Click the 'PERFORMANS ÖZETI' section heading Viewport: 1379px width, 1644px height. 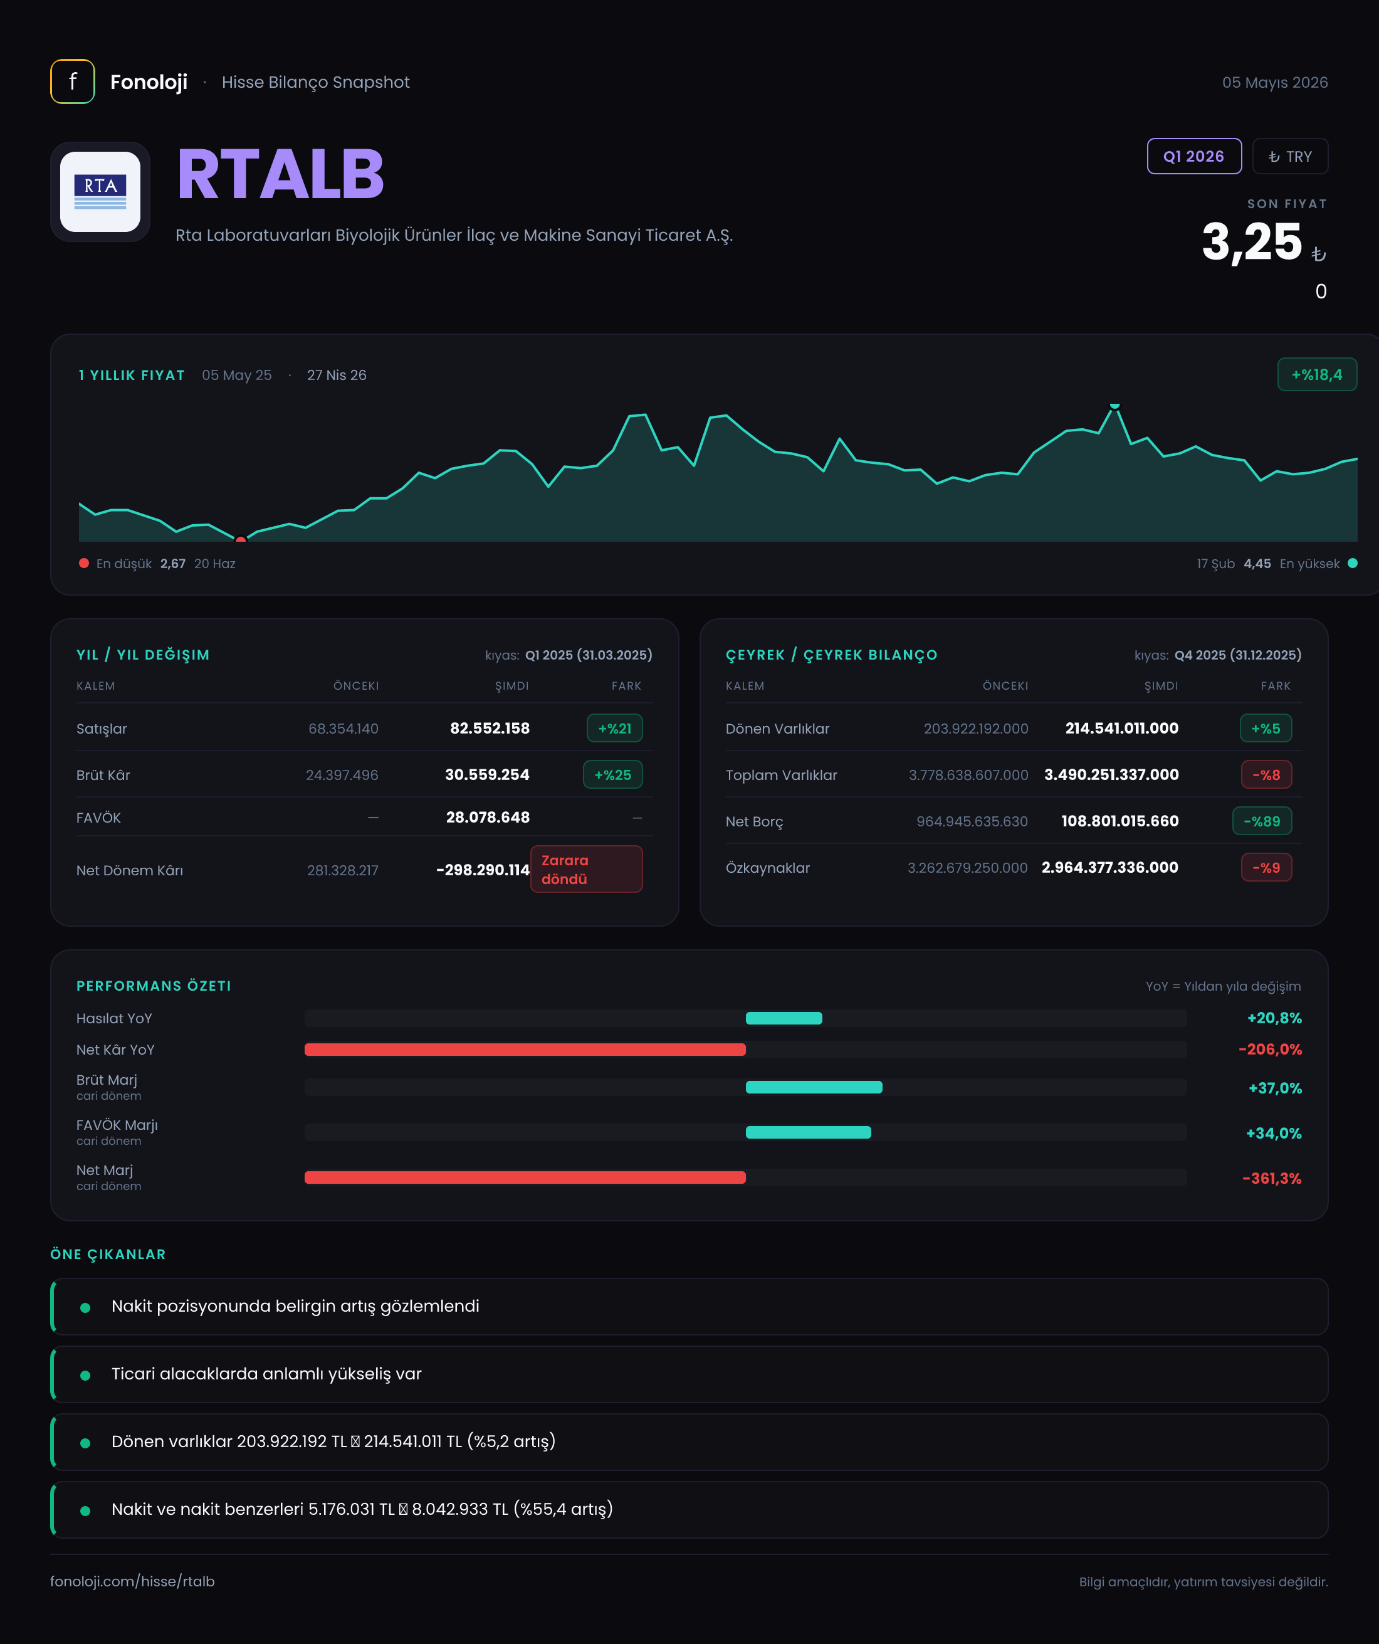click(154, 986)
